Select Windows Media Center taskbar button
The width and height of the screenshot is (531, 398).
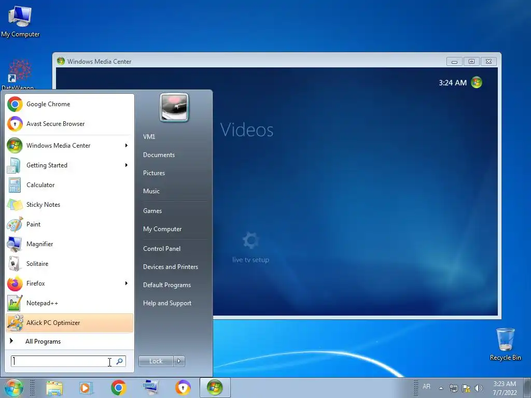point(215,388)
